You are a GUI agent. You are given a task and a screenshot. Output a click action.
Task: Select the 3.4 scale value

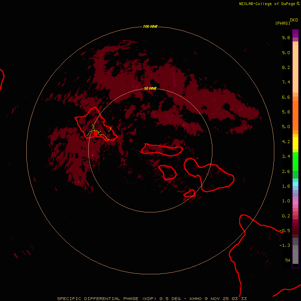286,157
